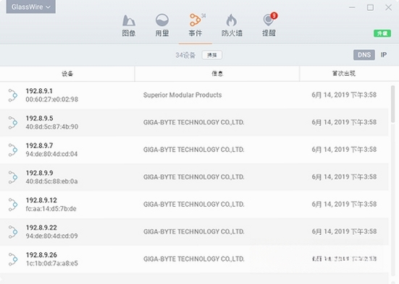Toggle IP display mode
The height and width of the screenshot is (284, 399).
tap(384, 55)
